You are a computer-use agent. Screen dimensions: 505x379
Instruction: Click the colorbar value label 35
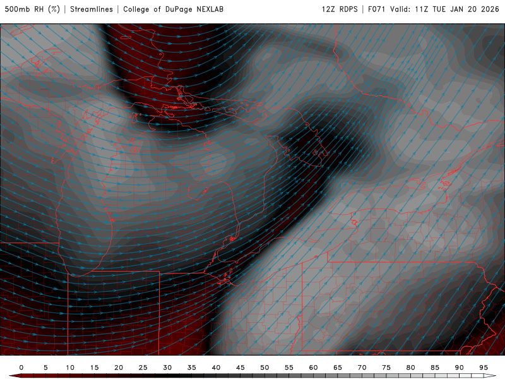coord(192,368)
